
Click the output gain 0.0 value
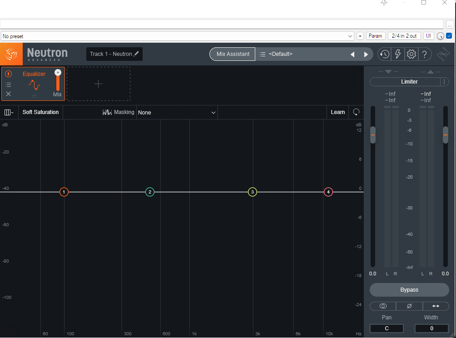[445, 273]
